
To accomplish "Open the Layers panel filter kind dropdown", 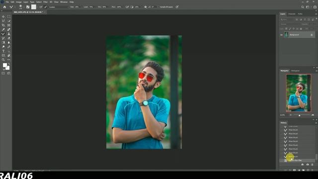I will coord(287,19).
